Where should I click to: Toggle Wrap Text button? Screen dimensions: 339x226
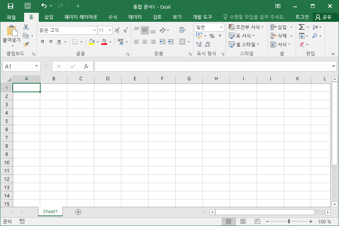(182, 30)
